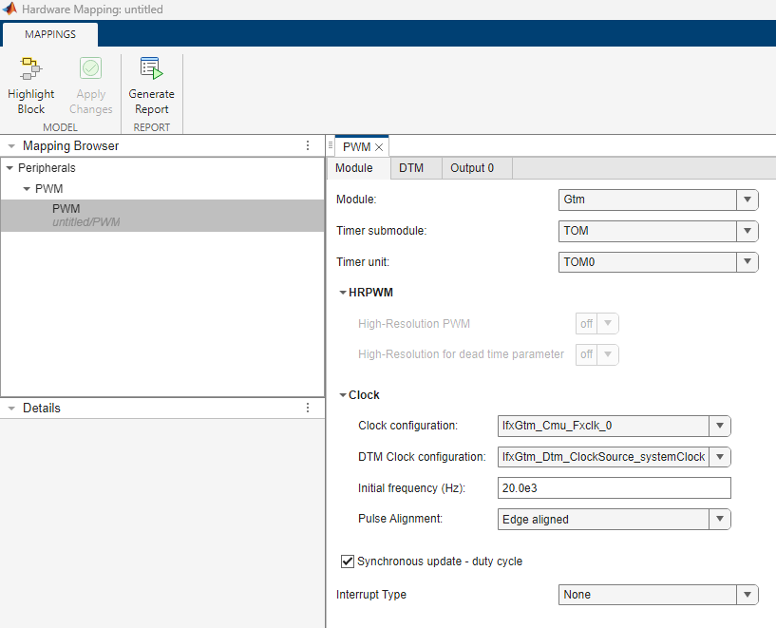Image resolution: width=776 pixels, height=628 pixels.
Task: Collapse the Mapping Browser panel
Action: 10,146
